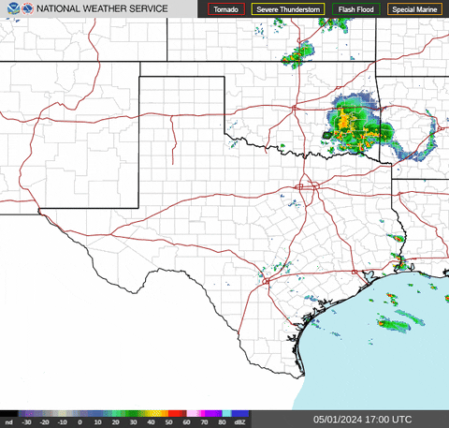
Task: Click the NATIONAL WEATHER SERVICE title text
Action: point(102,8)
